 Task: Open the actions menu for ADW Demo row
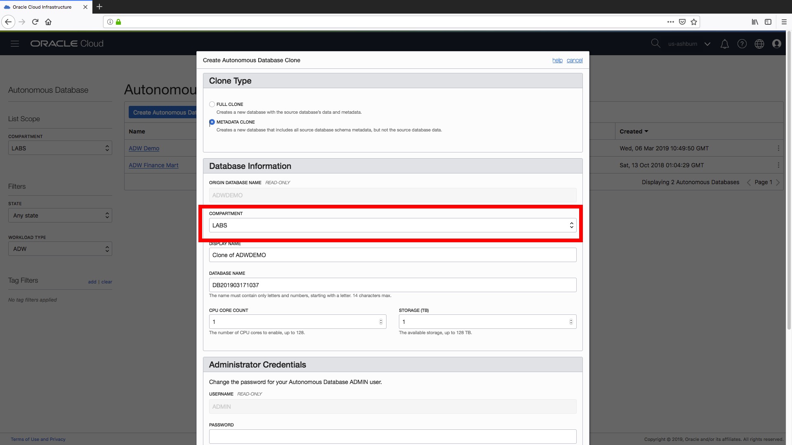pos(779,148)
